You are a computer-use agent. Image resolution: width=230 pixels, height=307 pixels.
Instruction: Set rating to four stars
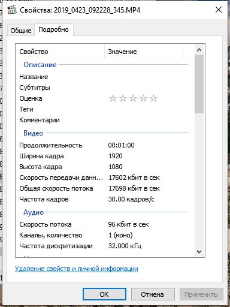pos(143,98)
